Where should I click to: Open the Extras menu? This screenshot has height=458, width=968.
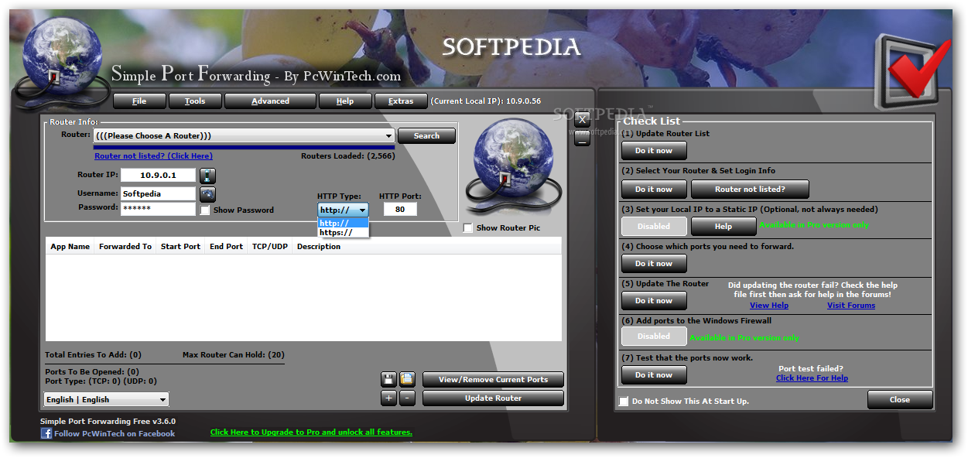tap(401, 101)
